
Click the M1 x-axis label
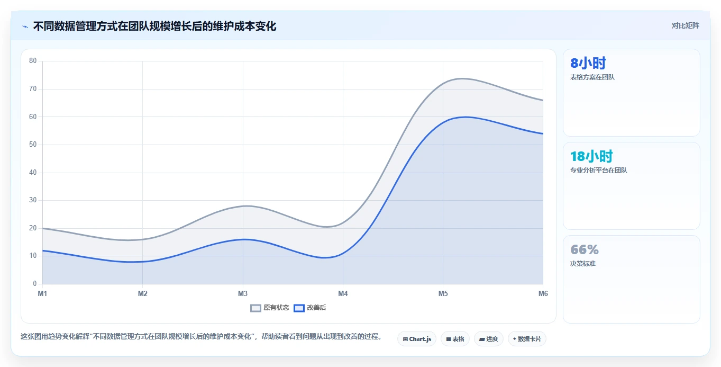tap(42, 293)
